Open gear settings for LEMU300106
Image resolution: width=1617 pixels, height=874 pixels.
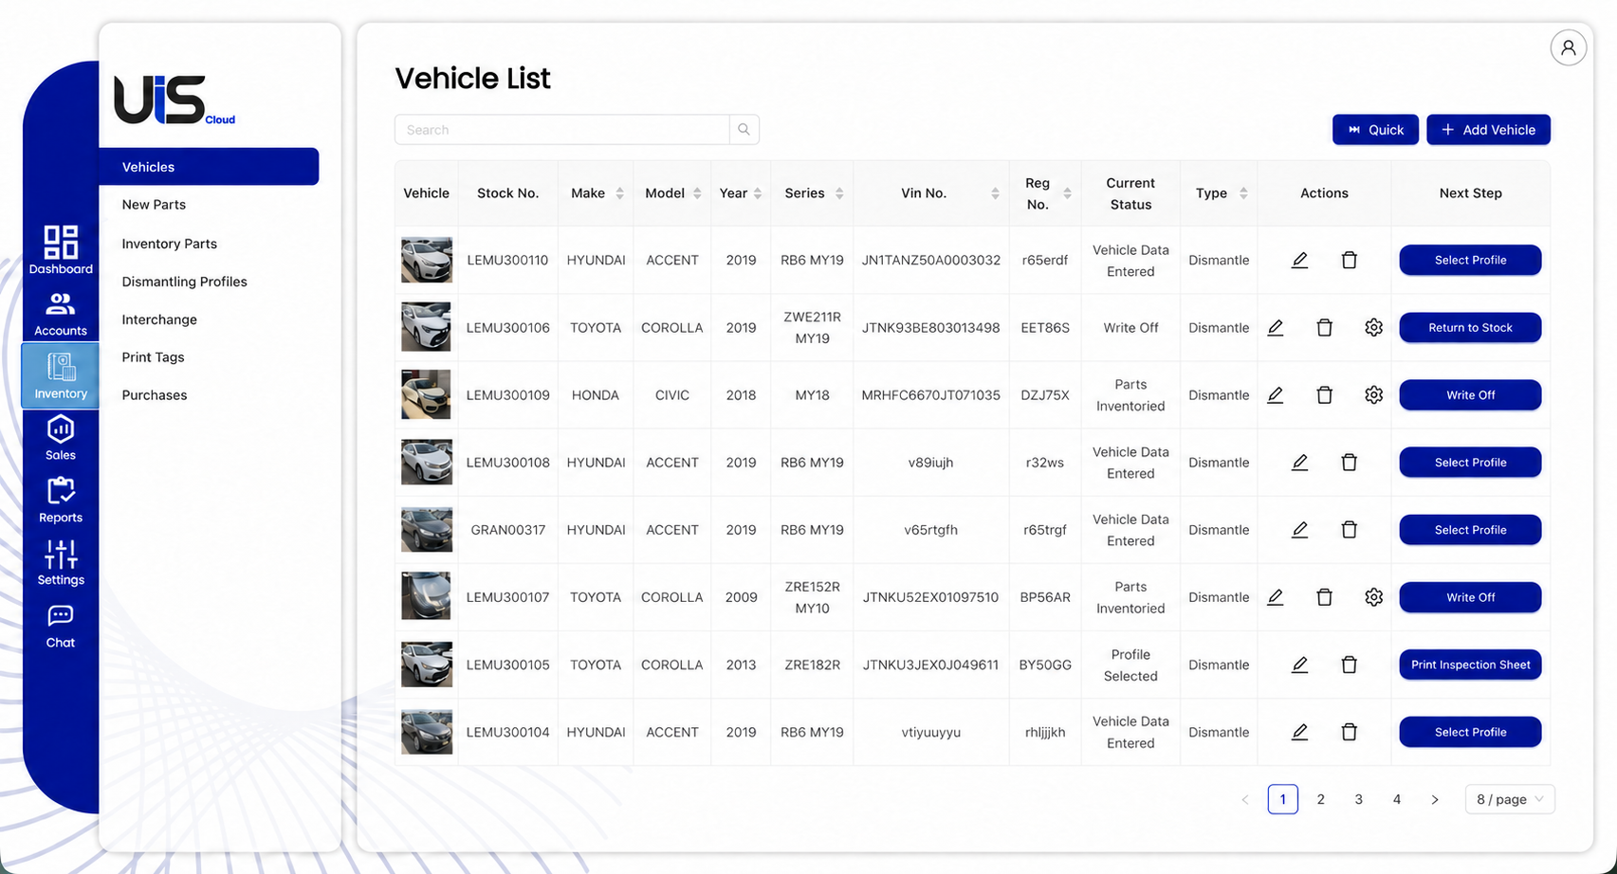pyautogui.click(x=1374, y=328)
